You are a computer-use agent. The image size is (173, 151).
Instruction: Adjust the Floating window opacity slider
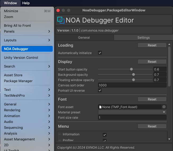(x=134, y=80)
